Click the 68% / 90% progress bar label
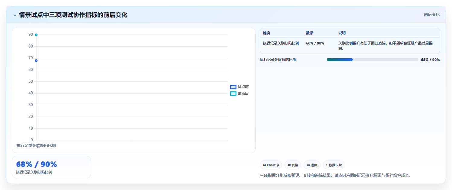The width and height of the screenshot is (452, 190). point(430,60)
